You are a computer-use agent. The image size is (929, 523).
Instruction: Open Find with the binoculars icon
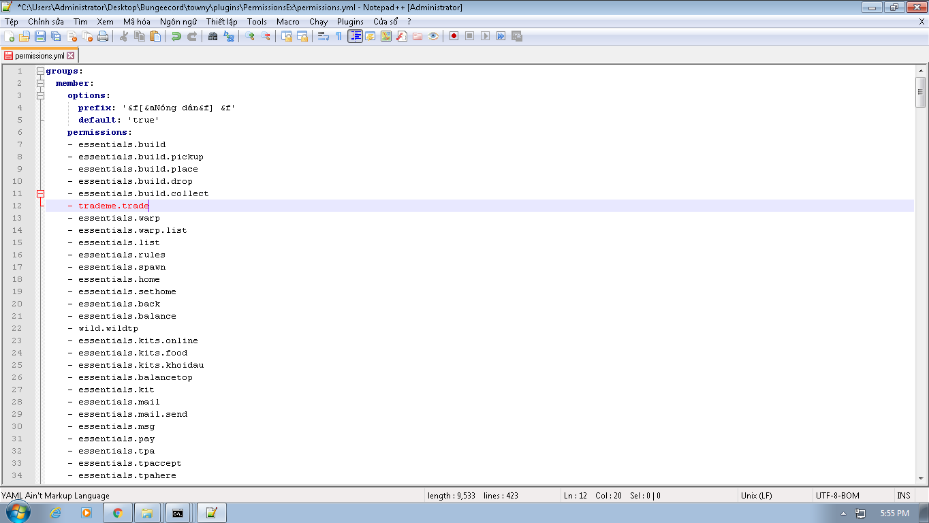(x=213, y=36)
